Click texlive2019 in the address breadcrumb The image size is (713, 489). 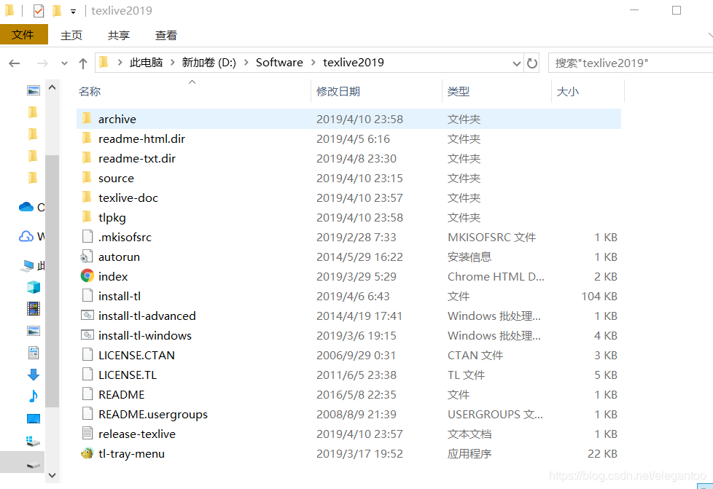354,63
